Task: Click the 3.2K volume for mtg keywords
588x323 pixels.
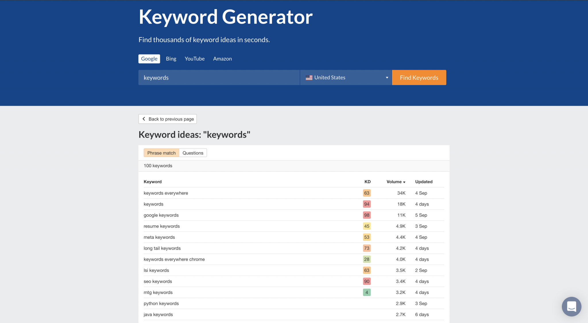Action: 401,293
